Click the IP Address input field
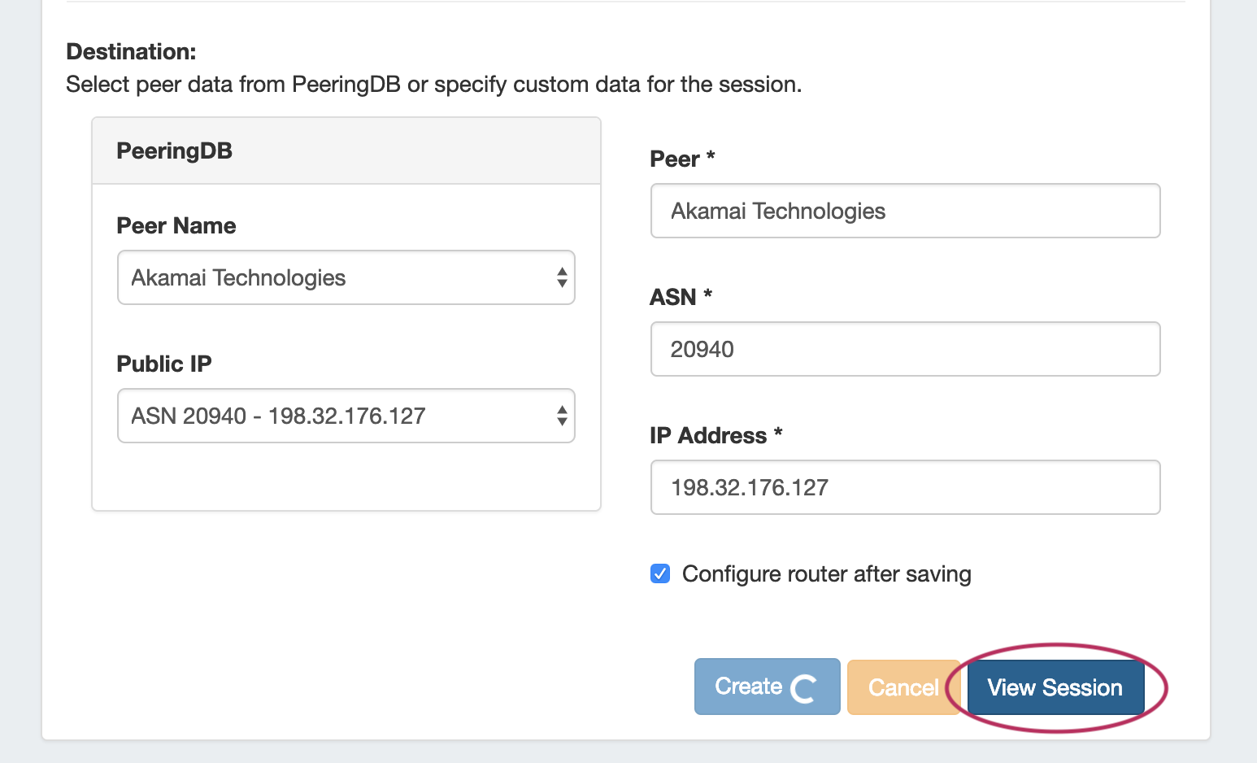Screen dimensions: 1257x763 (905, 487)
